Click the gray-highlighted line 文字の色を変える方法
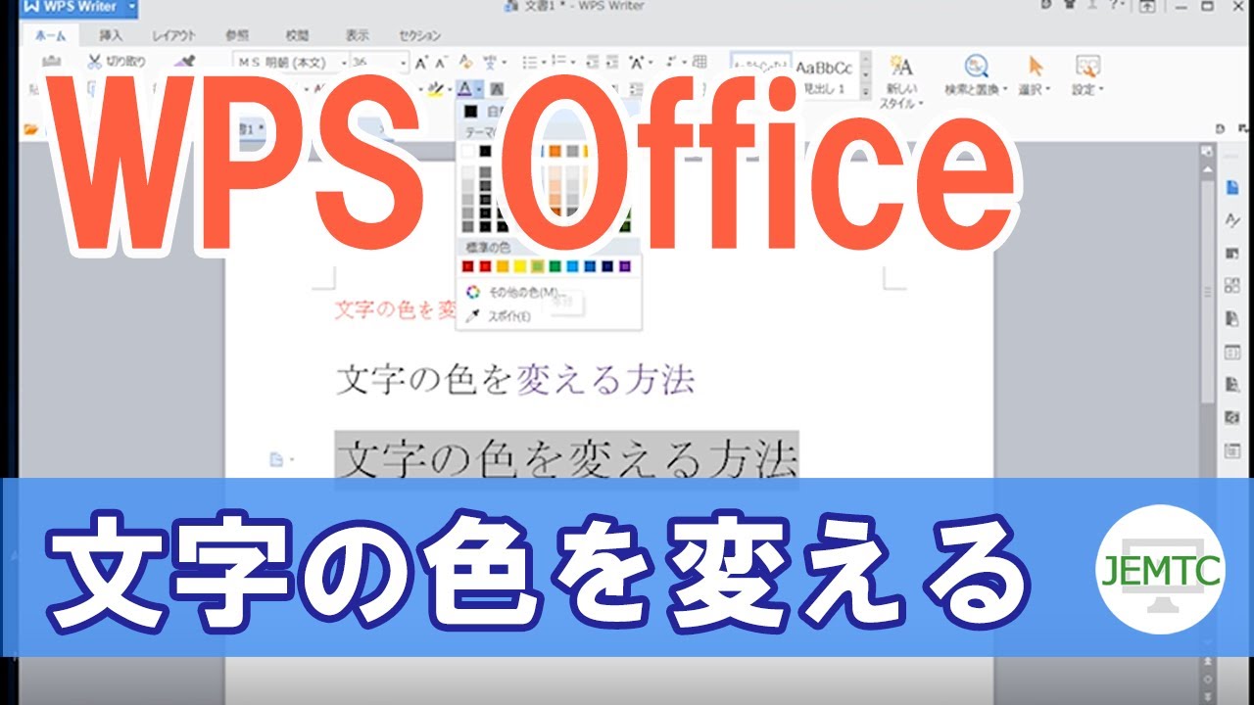The width and height of the screenshot is (1254, 705). tap(566, 458)
